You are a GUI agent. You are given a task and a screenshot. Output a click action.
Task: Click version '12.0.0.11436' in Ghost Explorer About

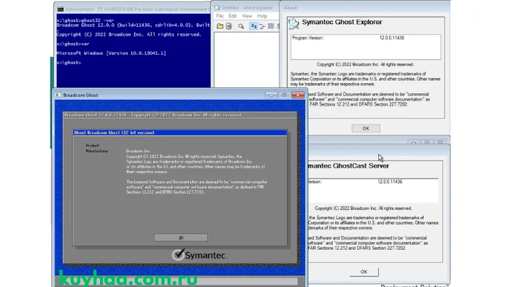392,38
